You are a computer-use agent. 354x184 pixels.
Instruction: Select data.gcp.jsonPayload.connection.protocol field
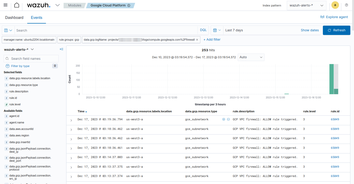pos(30,168)
